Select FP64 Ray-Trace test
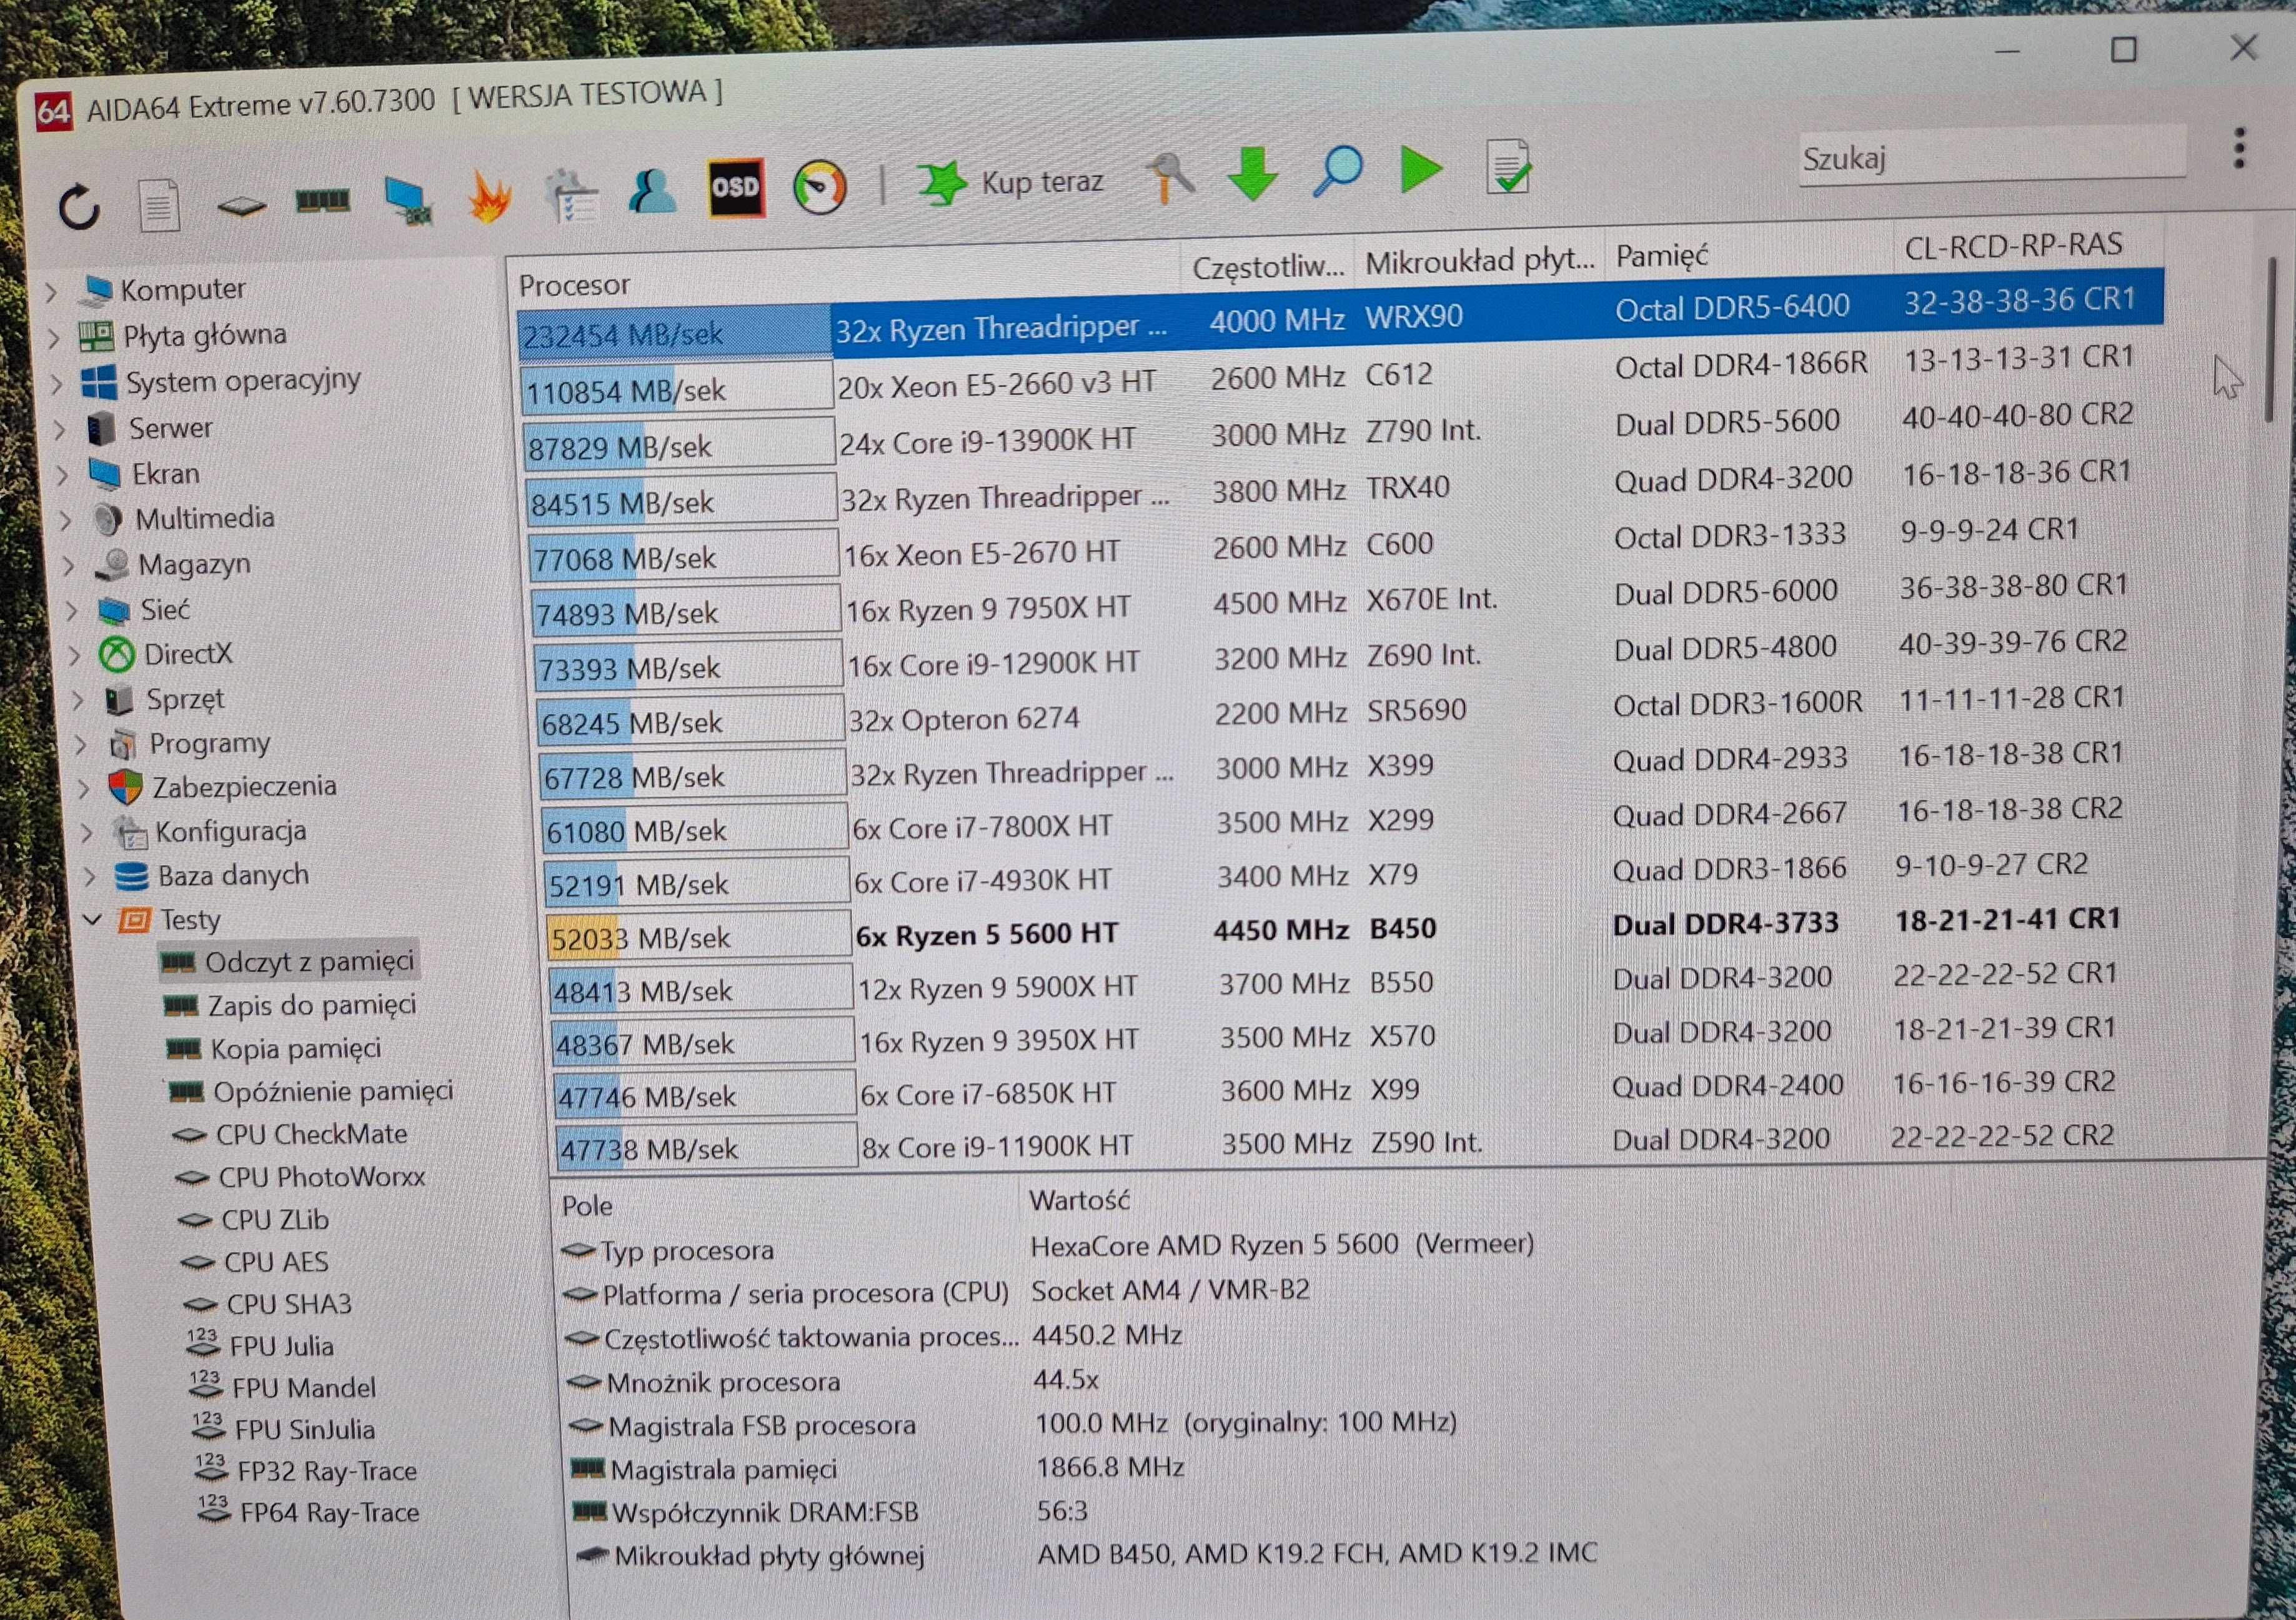Screen dimensions: 2296x1620 [329, 1513]
